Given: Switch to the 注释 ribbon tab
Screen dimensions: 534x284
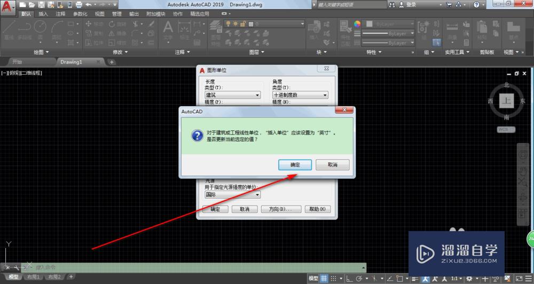Looking at the screenshot, I should coord(60,14).
